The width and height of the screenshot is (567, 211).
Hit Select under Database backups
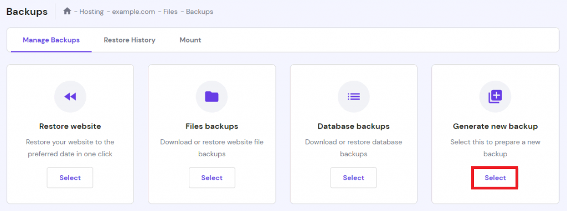354,177
